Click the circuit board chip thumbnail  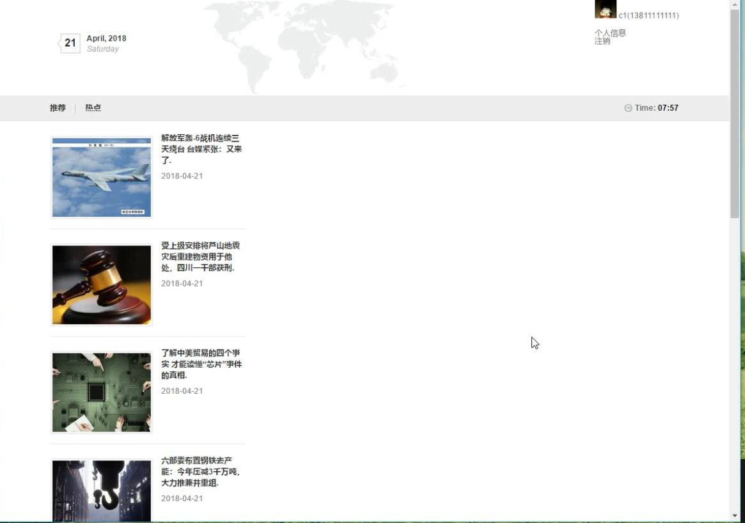[x=102, y=393]
